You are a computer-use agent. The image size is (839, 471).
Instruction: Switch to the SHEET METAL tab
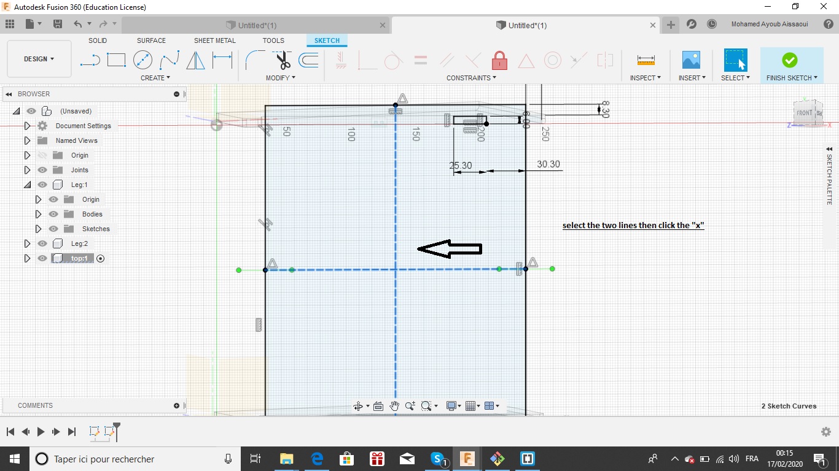[214, 40]
